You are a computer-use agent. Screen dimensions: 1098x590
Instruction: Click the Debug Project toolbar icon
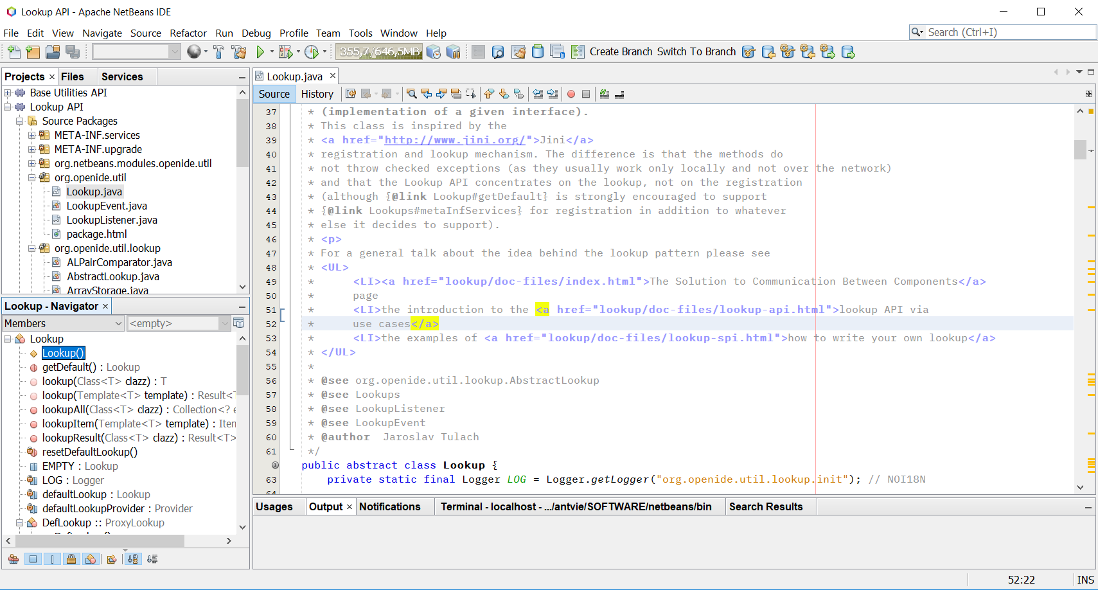click(286, 52)
